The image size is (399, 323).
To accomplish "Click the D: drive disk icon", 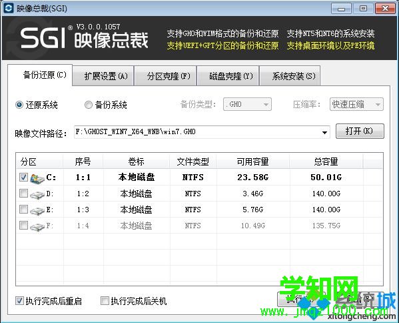I will pyautogui.click(x=37, y=195).
